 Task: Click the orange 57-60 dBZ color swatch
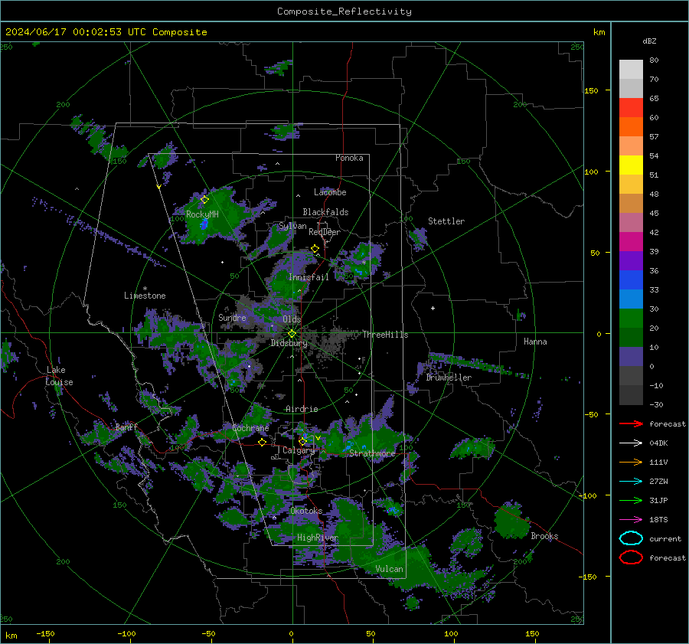point(631,127)
